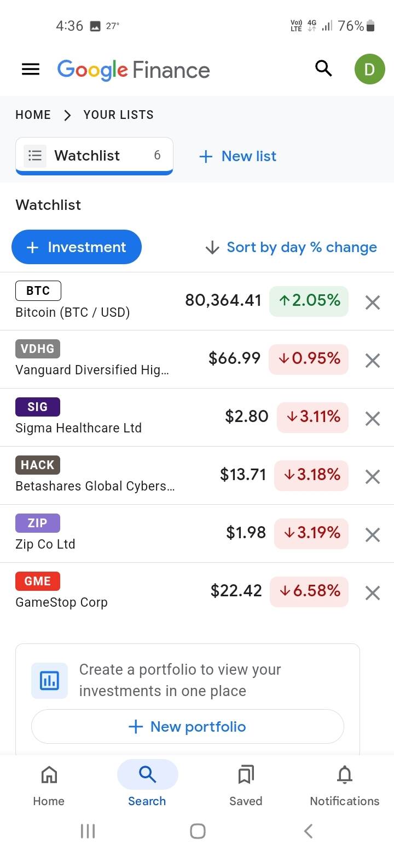Sort list by day % change
The image size is (394, 855).
(291, 248)
